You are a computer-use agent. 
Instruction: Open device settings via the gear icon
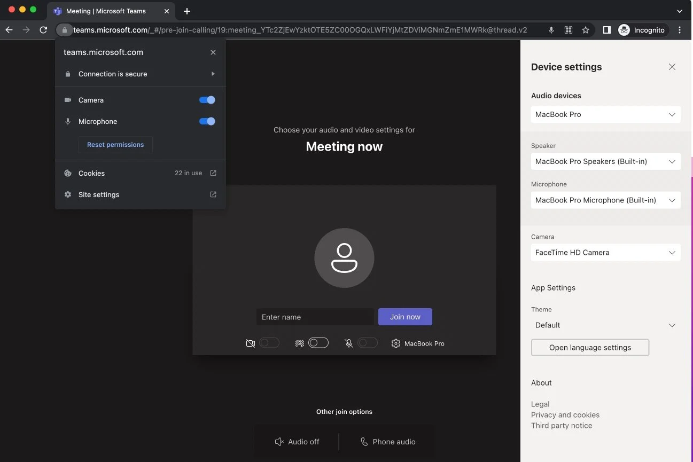pos(395,343)
